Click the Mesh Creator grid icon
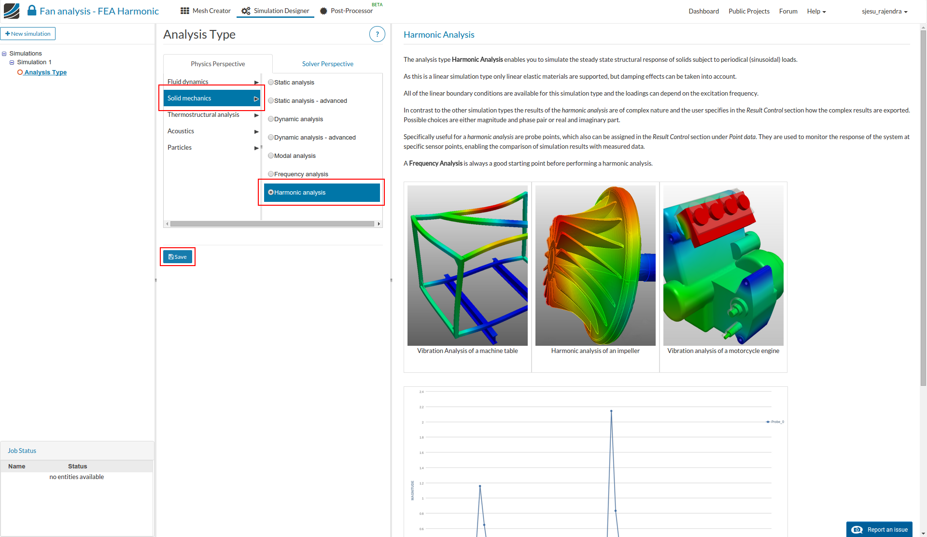This screenshot has width=927, height=537. pyautogui.click(x=185, y=11)
